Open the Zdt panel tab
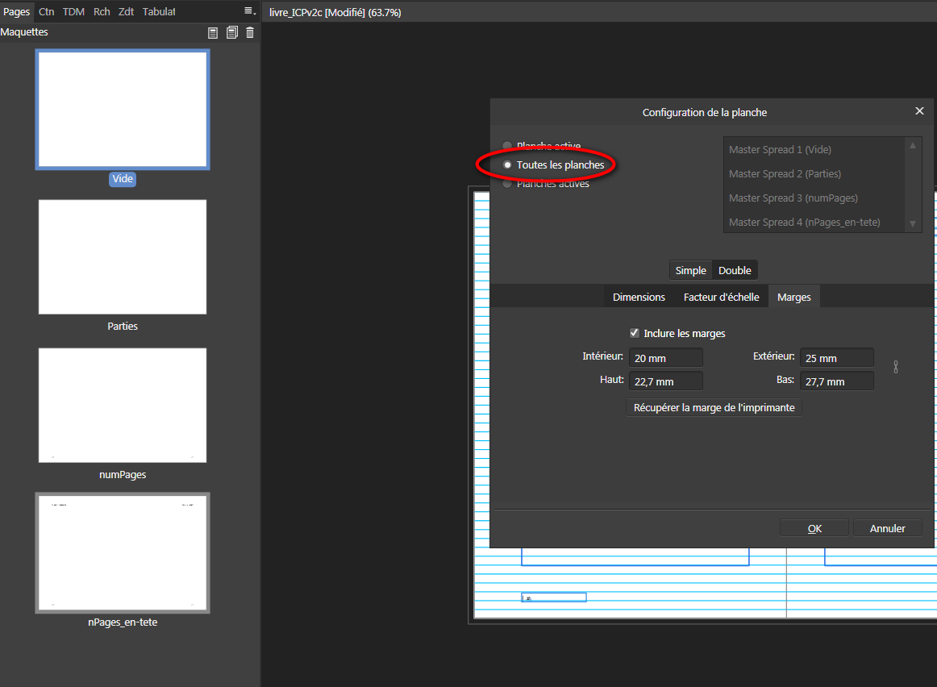The image size is (937, 687). coord(126,11)
